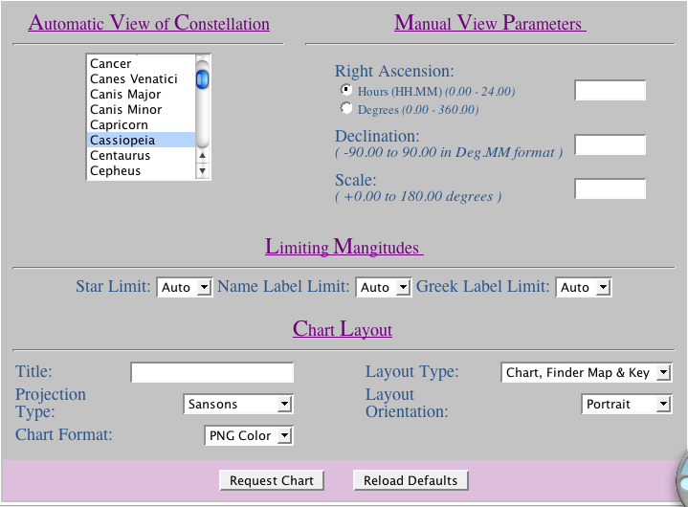This screenshot has width=688, height=507.
Task: Select the Degrees radio button
Action: (x=346, y=108)
